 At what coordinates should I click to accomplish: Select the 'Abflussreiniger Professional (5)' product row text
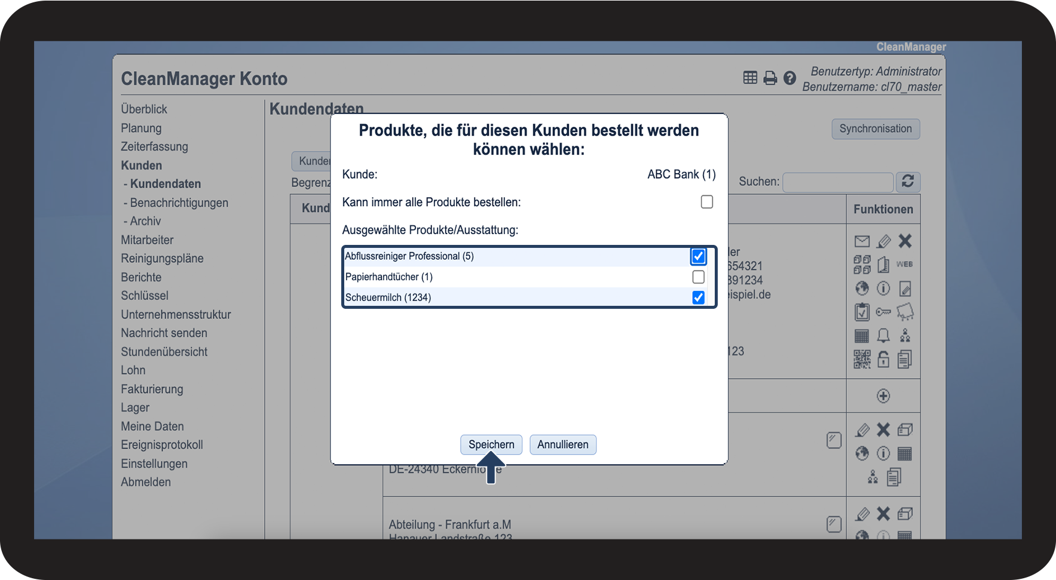pos(409,256)
